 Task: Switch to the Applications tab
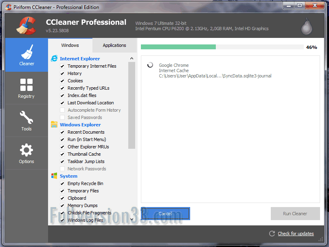point(114,45)
